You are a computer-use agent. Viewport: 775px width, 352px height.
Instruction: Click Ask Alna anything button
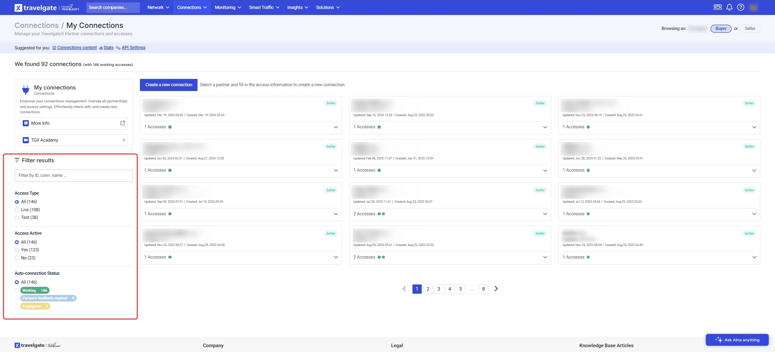coord(737,340)
